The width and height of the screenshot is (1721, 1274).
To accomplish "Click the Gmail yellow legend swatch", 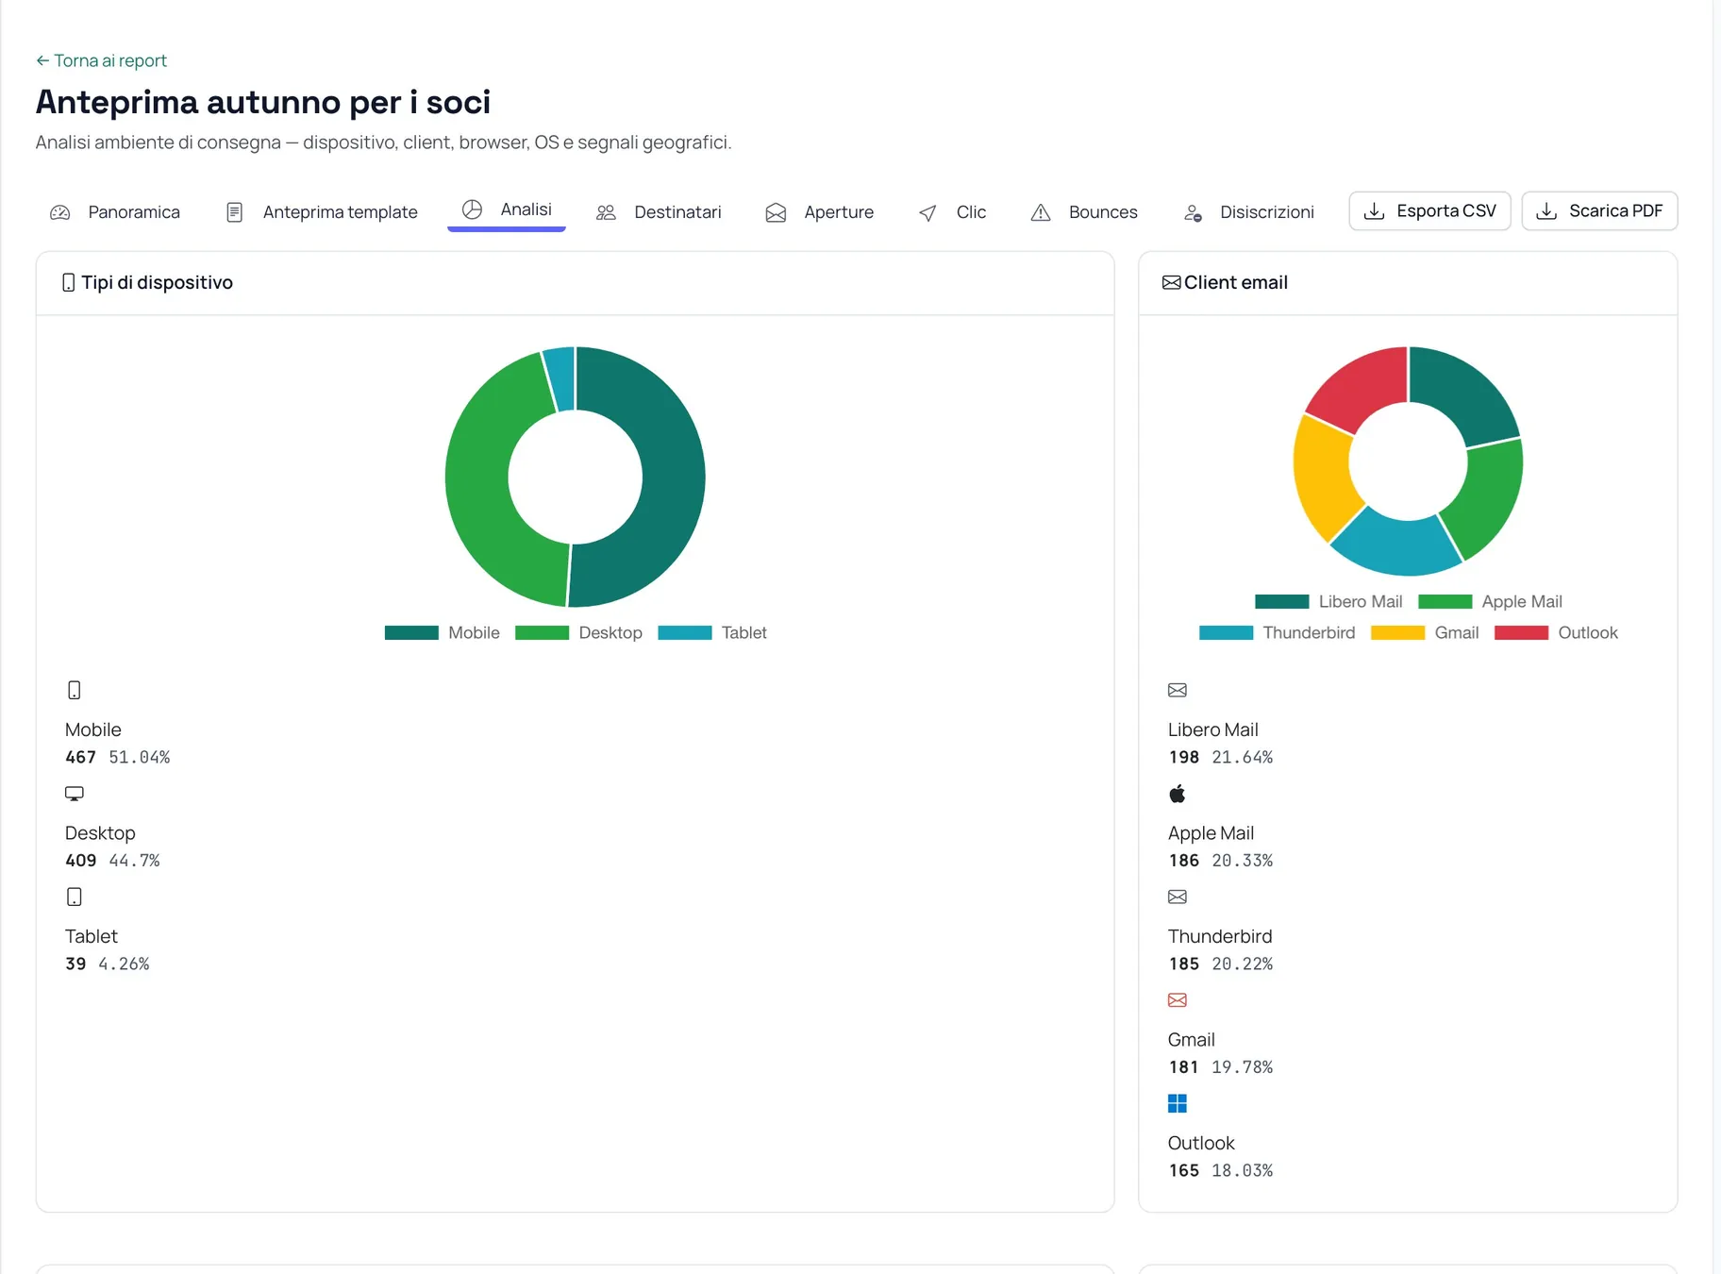I will 1397,632.
